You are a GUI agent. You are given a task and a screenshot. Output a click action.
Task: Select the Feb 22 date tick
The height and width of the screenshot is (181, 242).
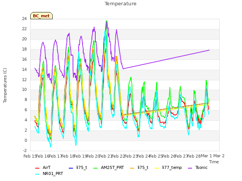coord(118,156)
